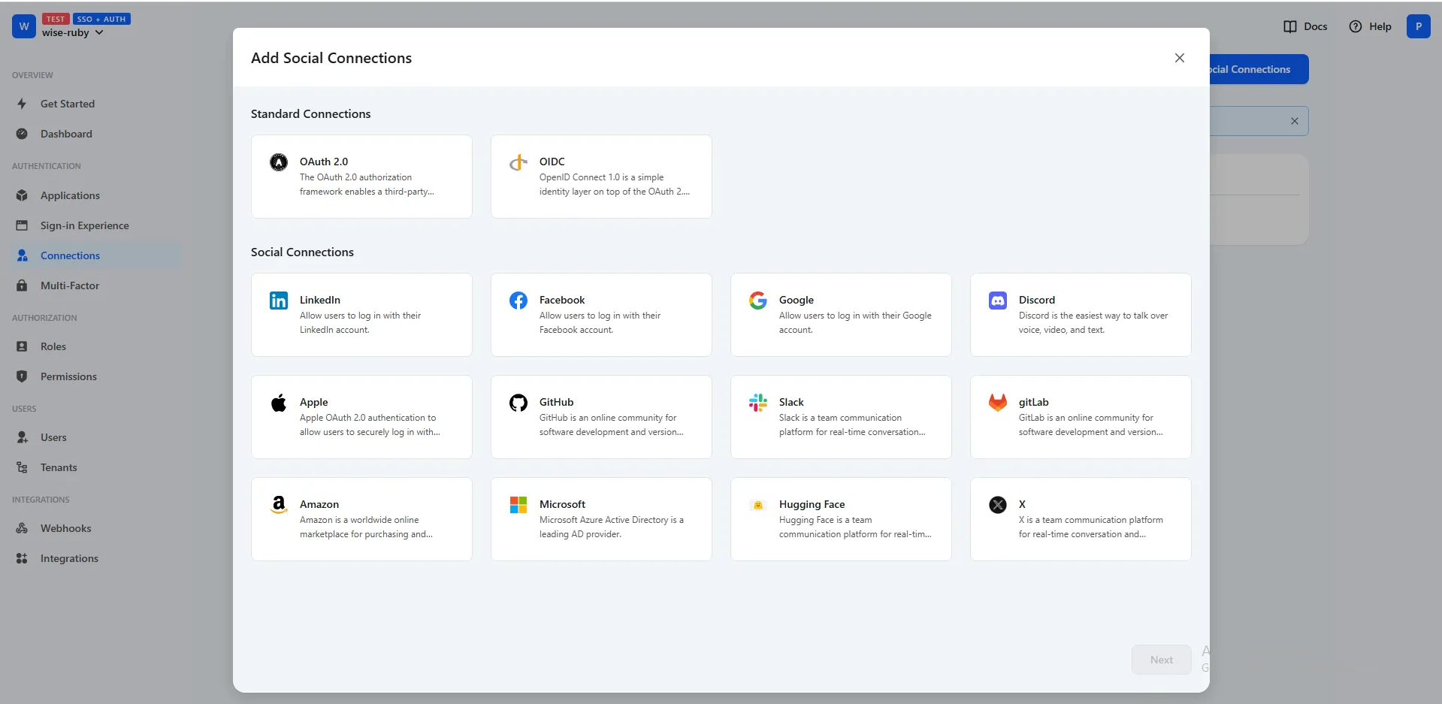Select the Discord connector card

coord(1080,314)
